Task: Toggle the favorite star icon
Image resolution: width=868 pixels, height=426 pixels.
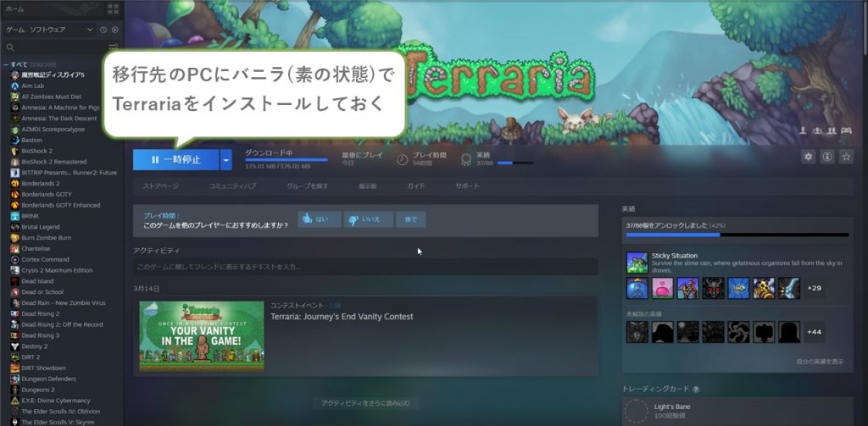Action: pyautogui.click(x=845, y=157)
